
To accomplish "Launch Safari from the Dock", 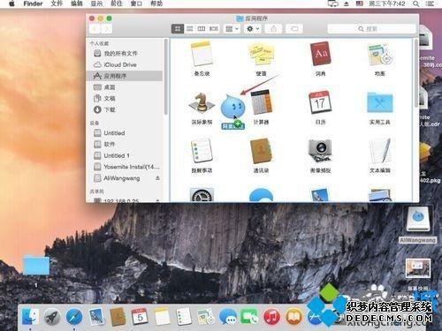I will pos(74,317).
